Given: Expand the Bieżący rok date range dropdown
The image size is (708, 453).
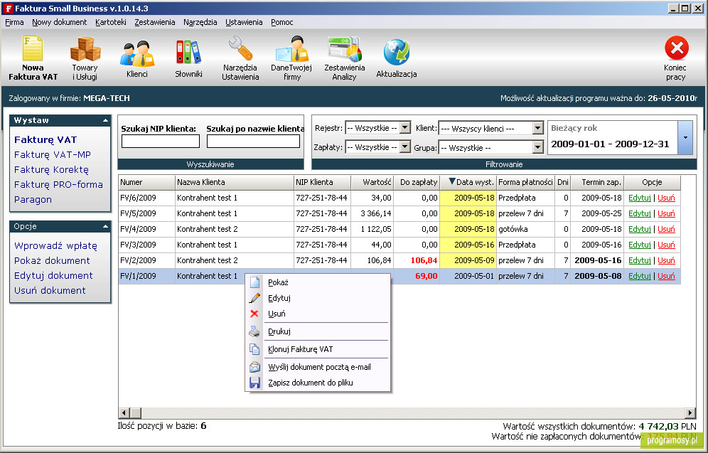Looking at the screenshot, I should coord(685,138).
